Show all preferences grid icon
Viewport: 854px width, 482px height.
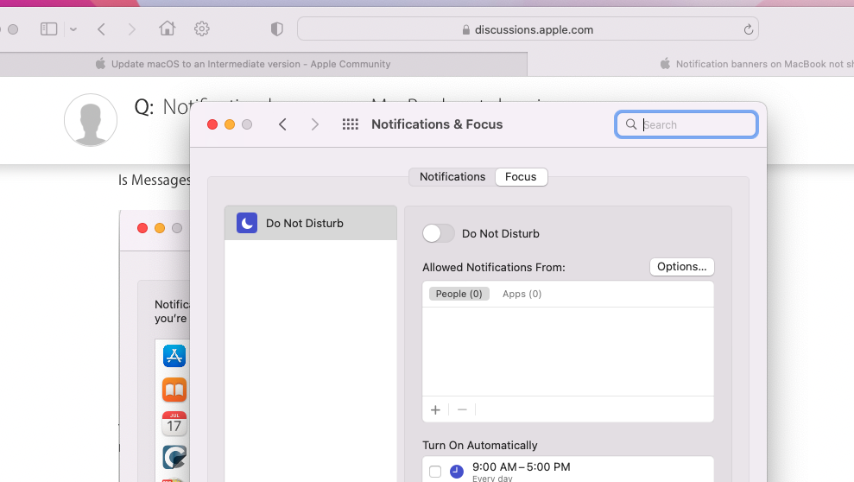[x=351, y=124]
